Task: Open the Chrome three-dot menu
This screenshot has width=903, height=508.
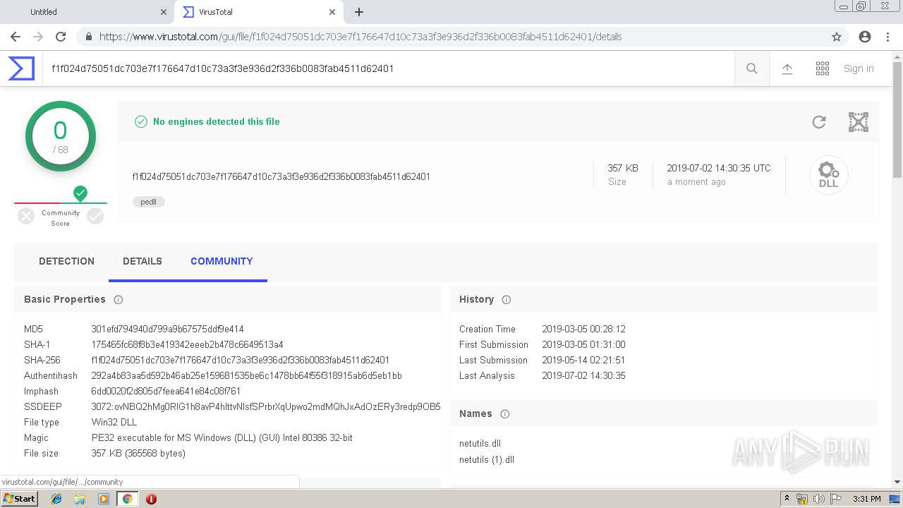Action: 887,37
